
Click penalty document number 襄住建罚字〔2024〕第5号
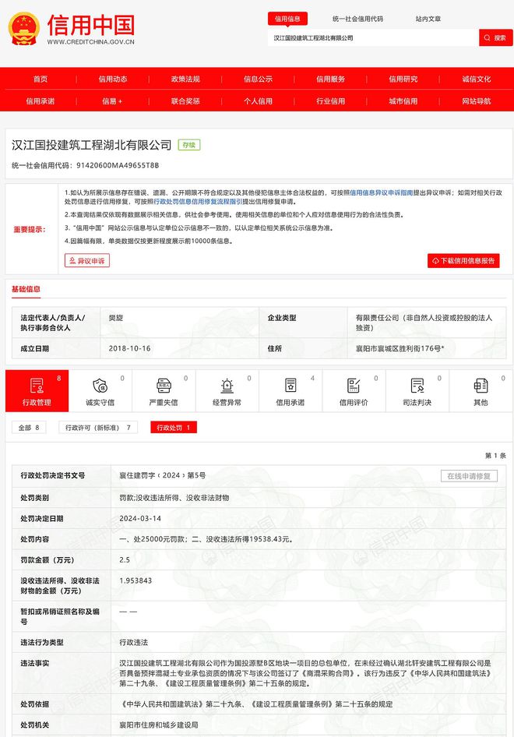tap(163, 475)
